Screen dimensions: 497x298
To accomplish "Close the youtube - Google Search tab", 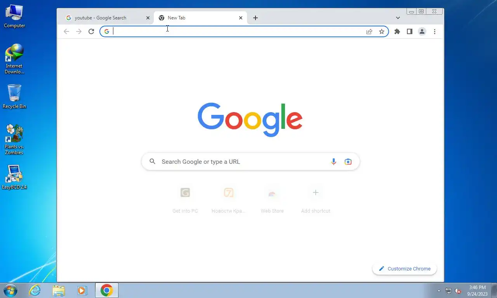I will [148, 18].
